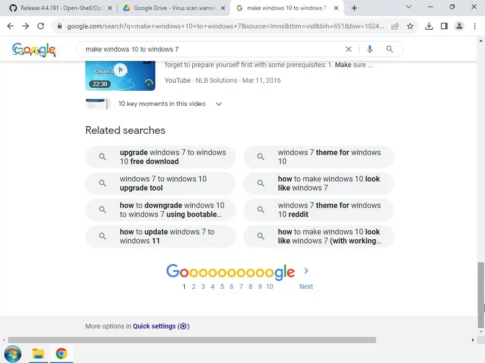Screen dimensions: 485x363
Task: Open Chrome downloads icon
Action: tap(429, 26)
